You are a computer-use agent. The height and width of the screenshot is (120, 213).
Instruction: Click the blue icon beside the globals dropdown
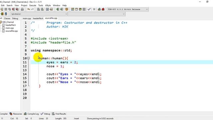[x=6, y=14]
